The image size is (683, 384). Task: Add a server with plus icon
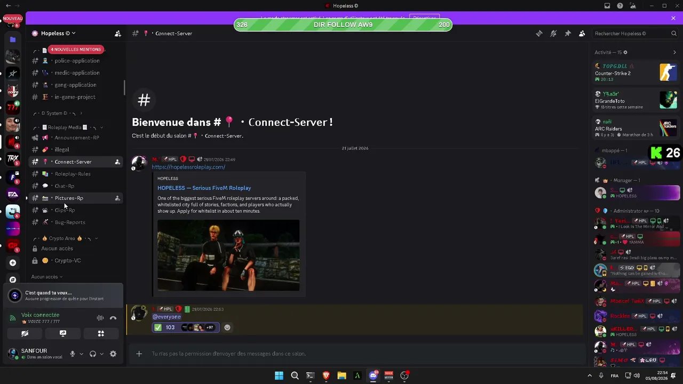(13, 262)
